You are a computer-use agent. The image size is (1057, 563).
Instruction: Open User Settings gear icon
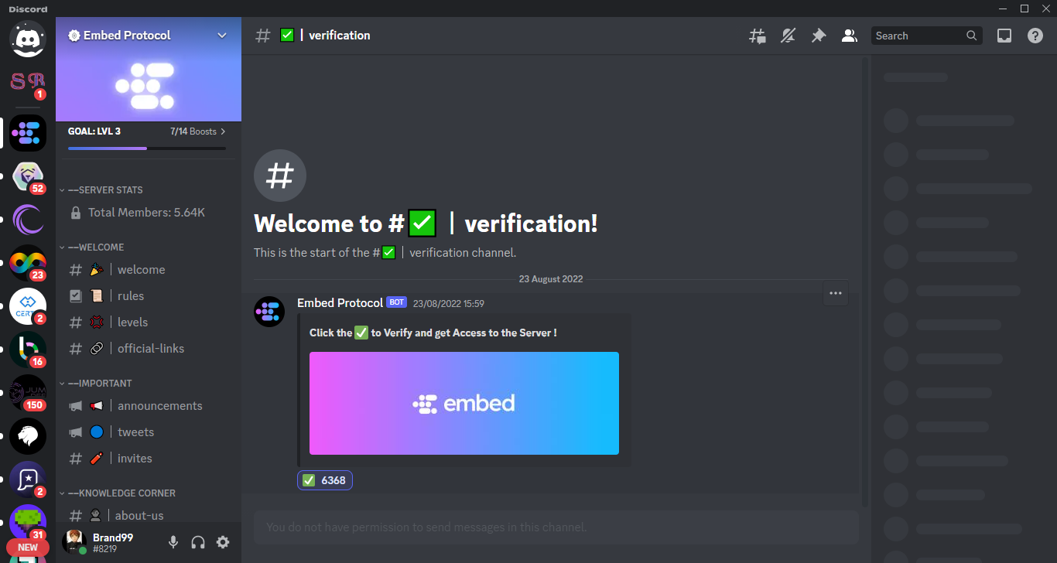click(223, 542)
